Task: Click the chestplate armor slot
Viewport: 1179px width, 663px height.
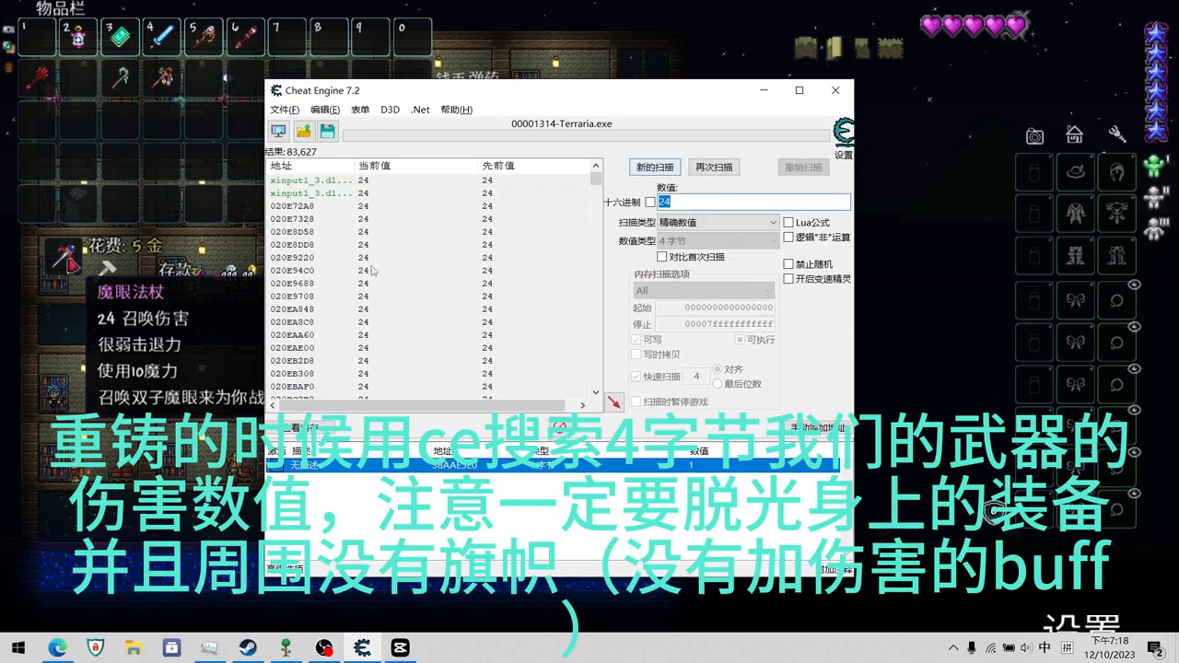Action: (1117, 214)
